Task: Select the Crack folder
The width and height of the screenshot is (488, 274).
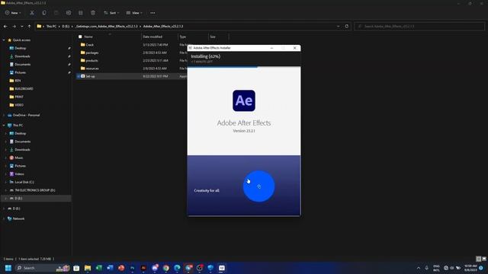Action: click(x=90, y=45)
